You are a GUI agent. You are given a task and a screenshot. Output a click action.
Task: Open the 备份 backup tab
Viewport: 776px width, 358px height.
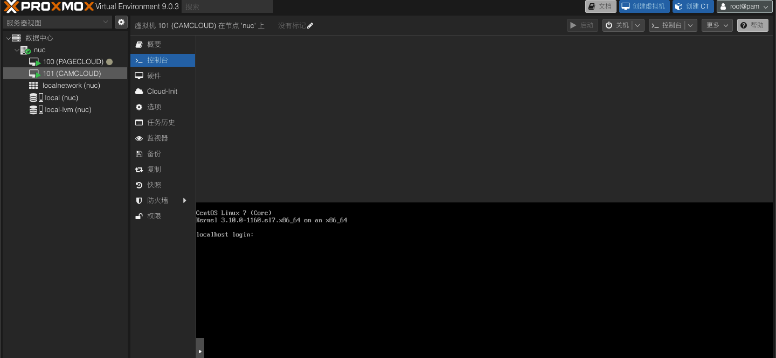(x=163, y=154)
